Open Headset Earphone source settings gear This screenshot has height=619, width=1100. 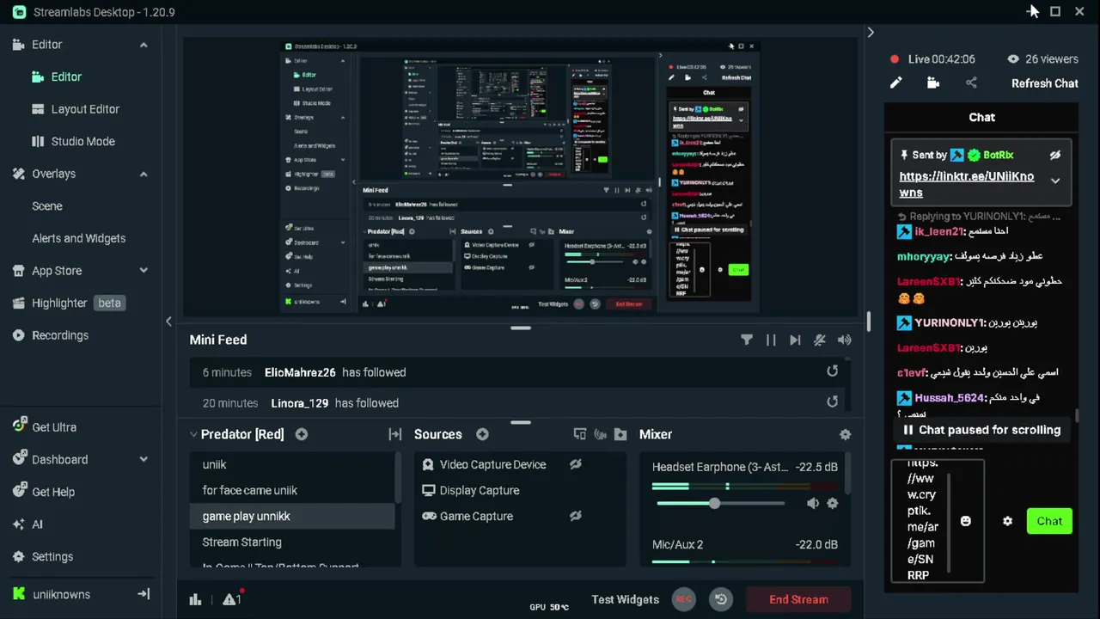[x=832, y=503]
